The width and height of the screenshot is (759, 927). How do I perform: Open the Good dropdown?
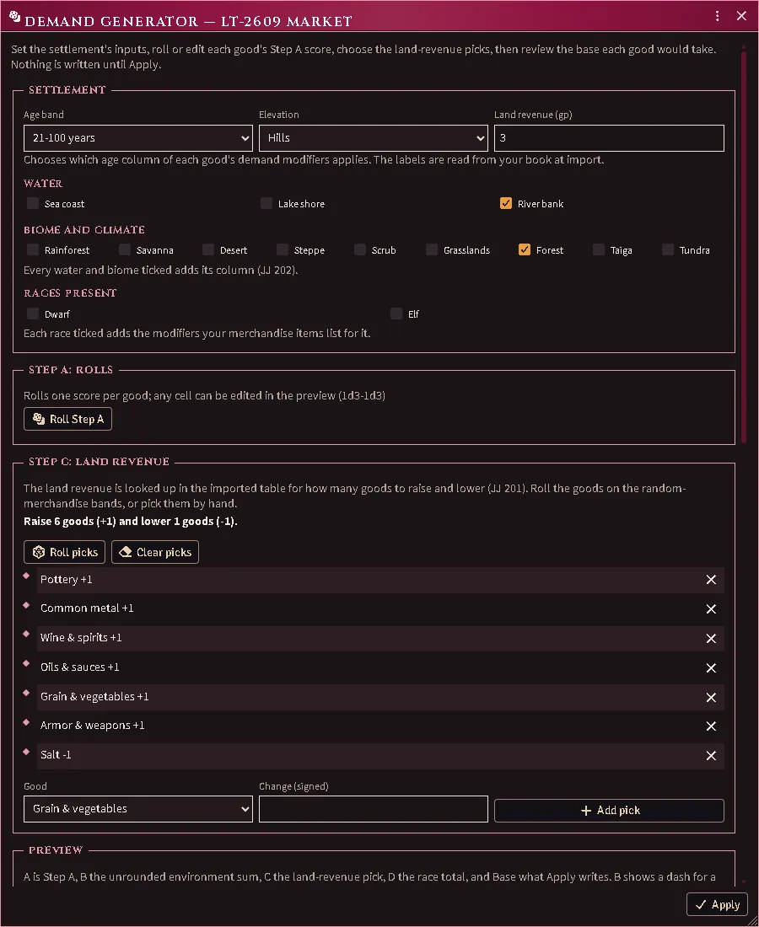[138, 809]
